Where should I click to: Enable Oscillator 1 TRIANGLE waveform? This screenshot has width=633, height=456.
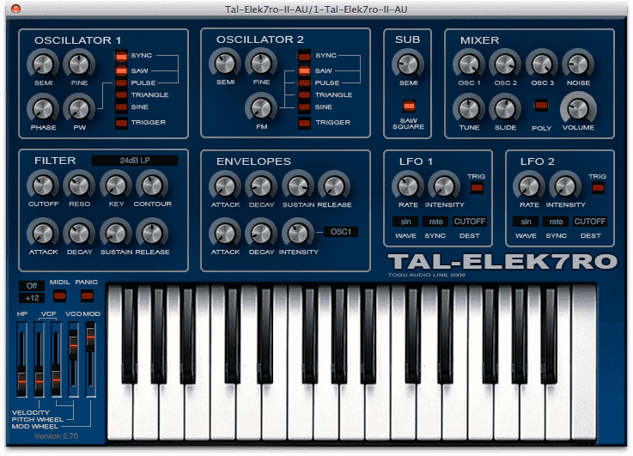coord(121,94)
